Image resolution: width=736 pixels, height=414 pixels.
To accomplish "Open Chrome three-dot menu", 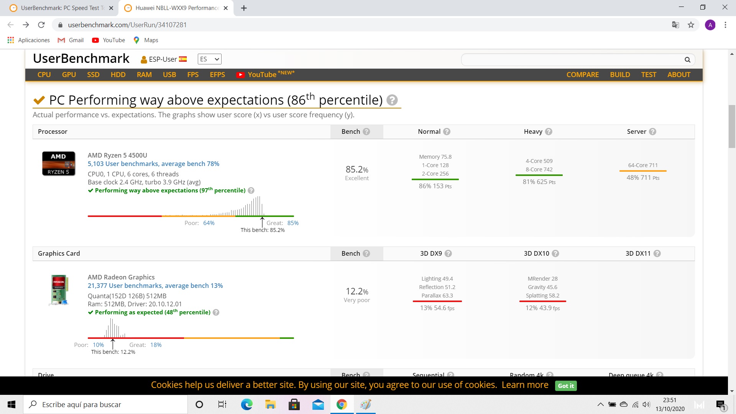I will pyautogui.click(x=725, y=25).
